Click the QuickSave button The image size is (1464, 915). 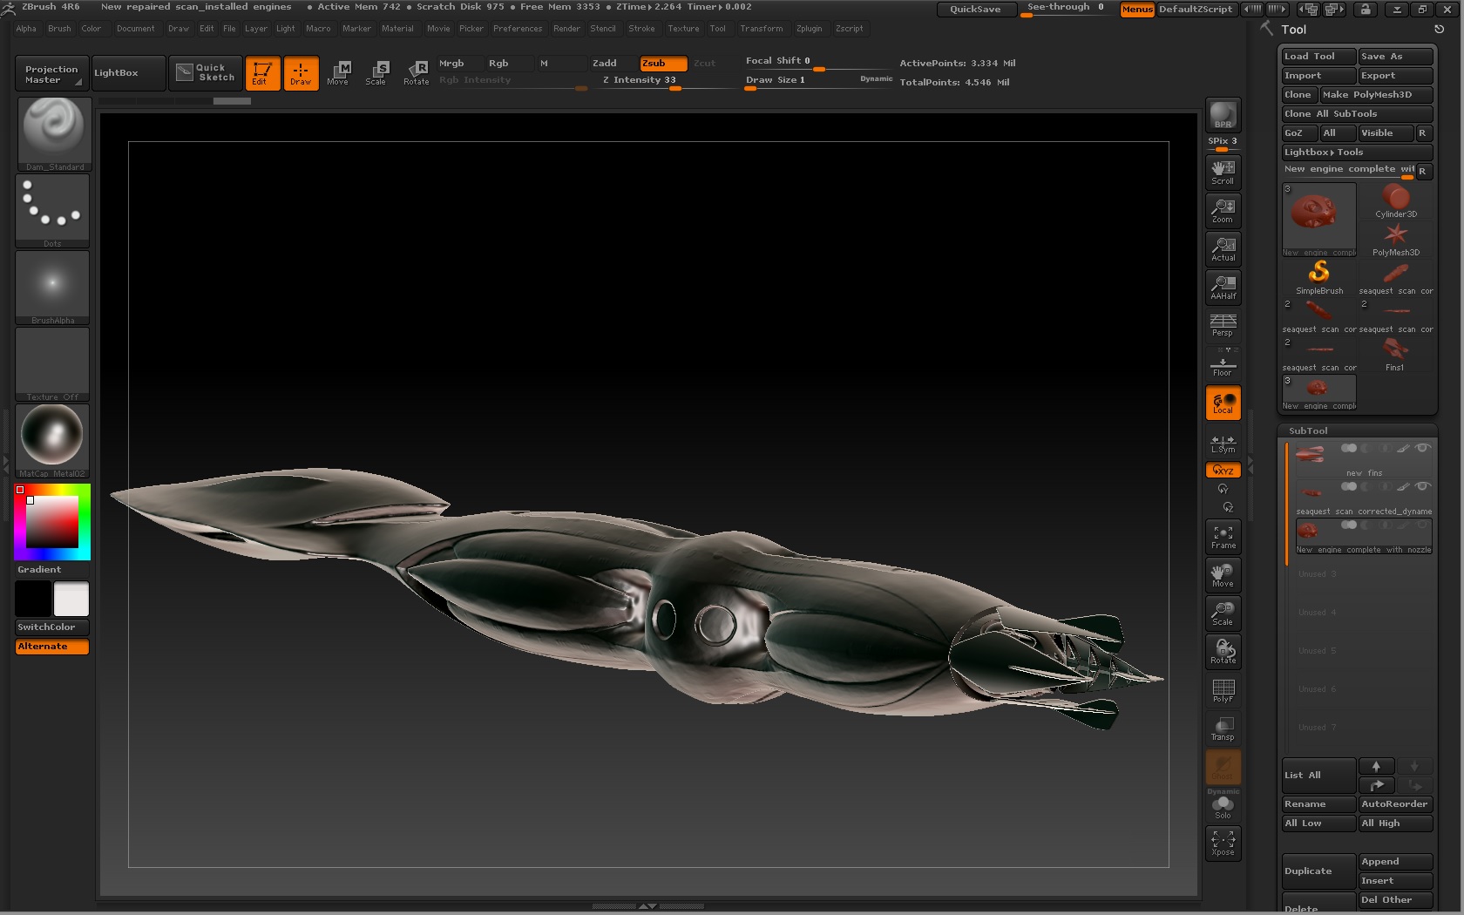[975, 10]
